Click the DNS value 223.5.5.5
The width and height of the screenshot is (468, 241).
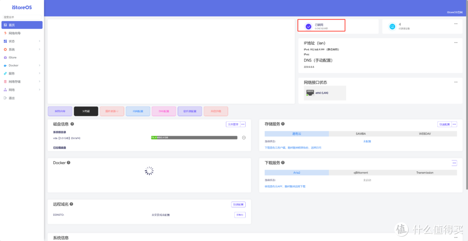tap(309, 67)
